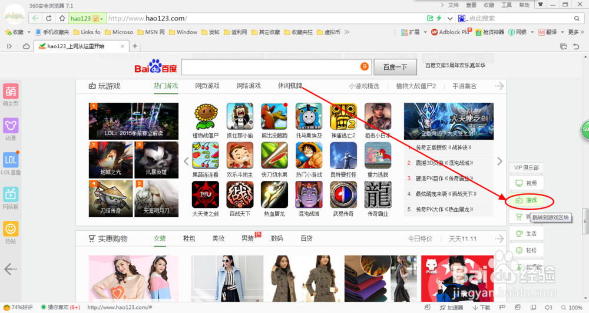589x313 pixels.
Task: Jump to 视频 section in side navigation
Action: tap(527, 183)
